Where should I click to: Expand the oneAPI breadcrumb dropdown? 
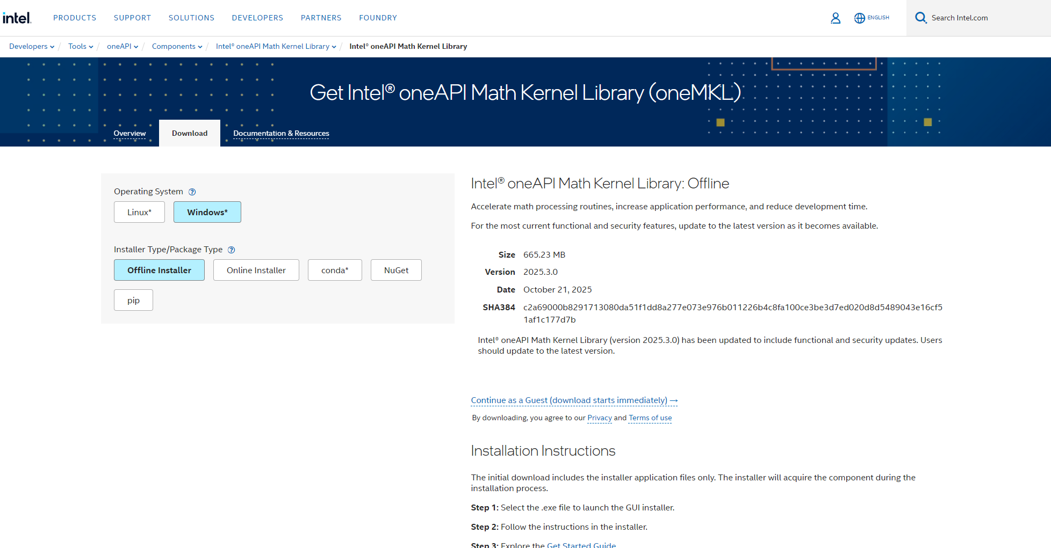(x=122, y=47)
